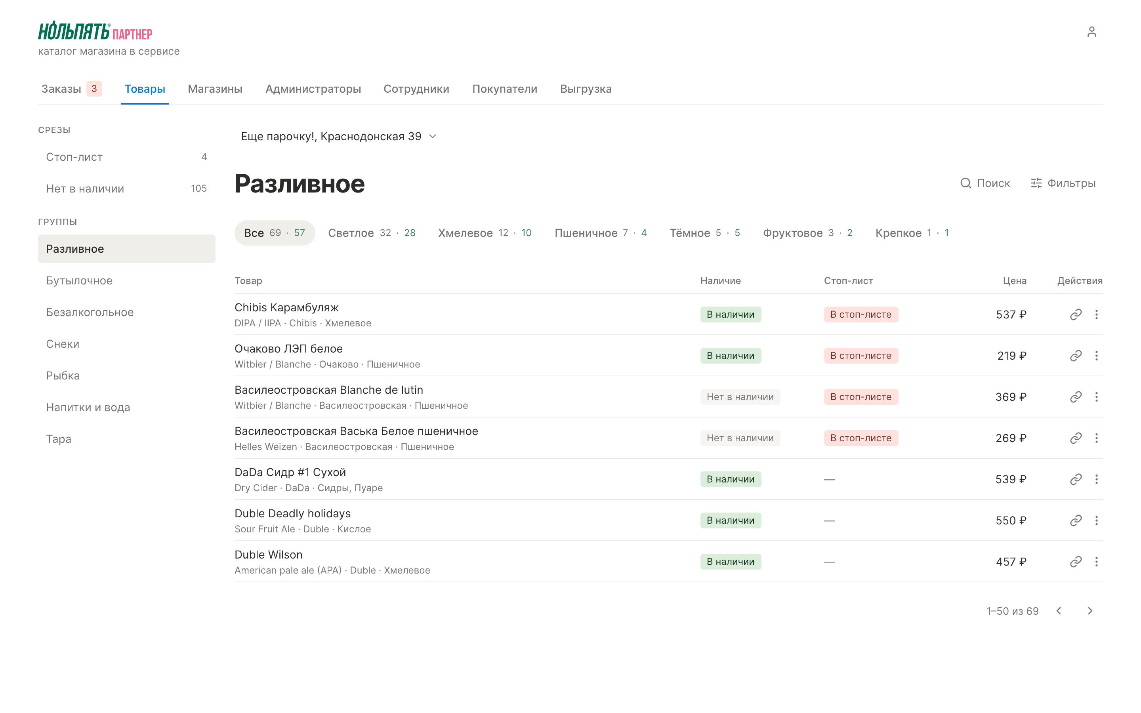Open product DaDa Сидр #1 Сухой
This screenshot has height=713, width=1141.
[x=290, y=473]
